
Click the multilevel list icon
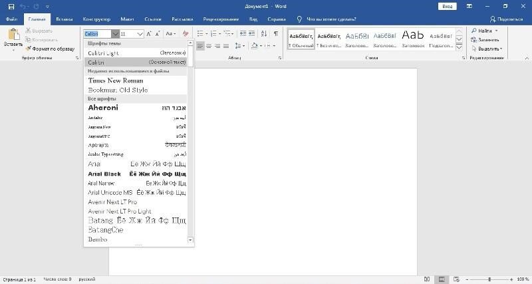click(227, 34)
